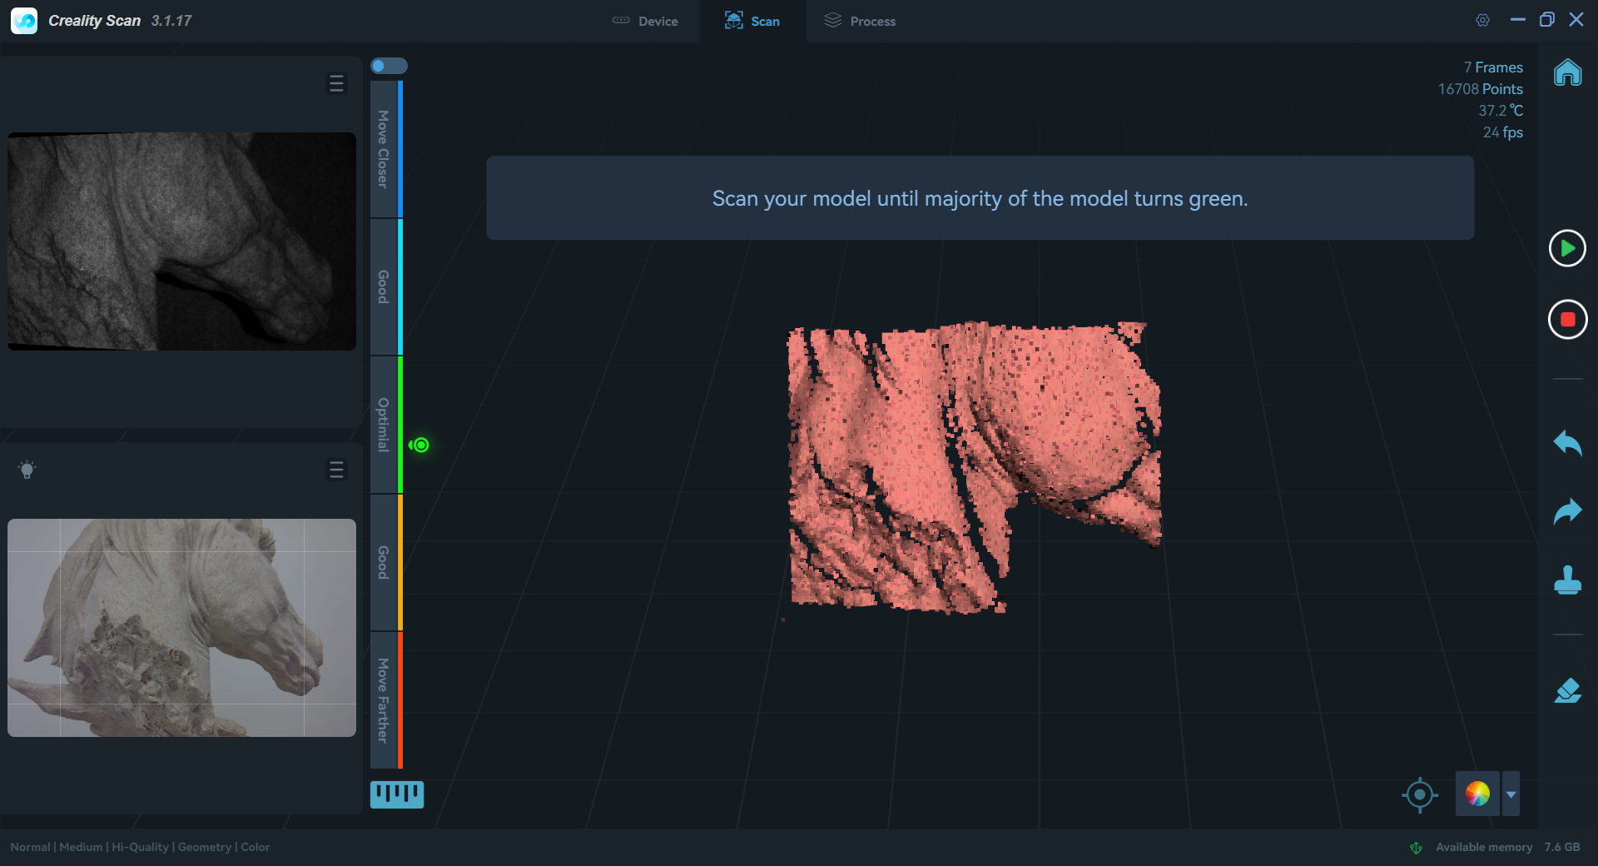This screenshot has width=1598, height=866.
Task: Toggle the switch above the Move Closer bar
Action: [x=389, y=65]
